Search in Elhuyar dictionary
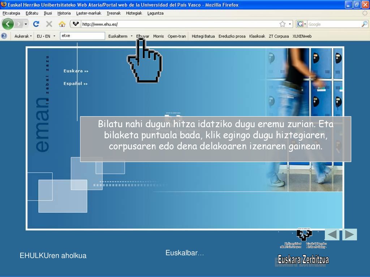Viewport: 370px width, 277px height. 142,36
